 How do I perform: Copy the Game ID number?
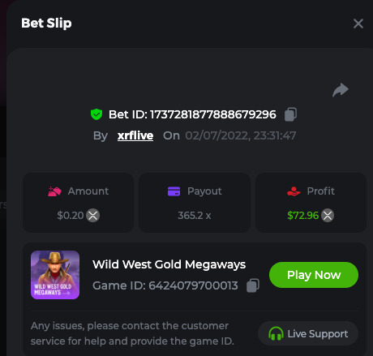[x=253, y=285]
